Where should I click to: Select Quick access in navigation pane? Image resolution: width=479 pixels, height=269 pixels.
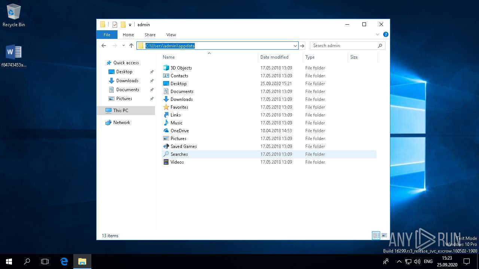coord(126,63)
